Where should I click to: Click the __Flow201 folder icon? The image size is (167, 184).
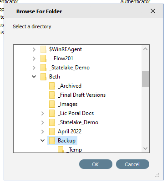click(x=43, y=58)
